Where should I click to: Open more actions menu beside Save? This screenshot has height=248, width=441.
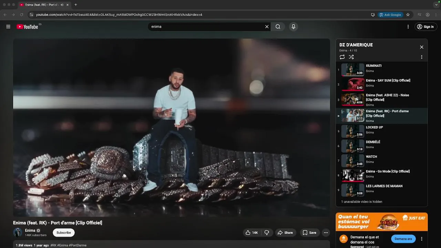coord(326,232)
